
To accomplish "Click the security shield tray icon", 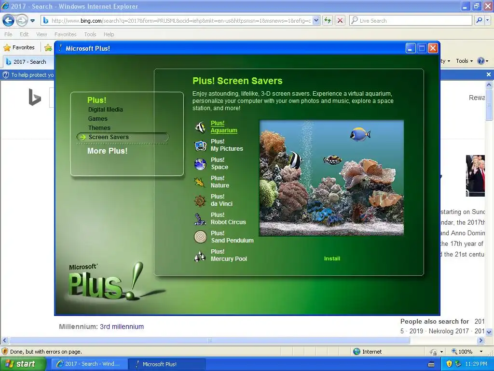I will (x=449, y=364).
